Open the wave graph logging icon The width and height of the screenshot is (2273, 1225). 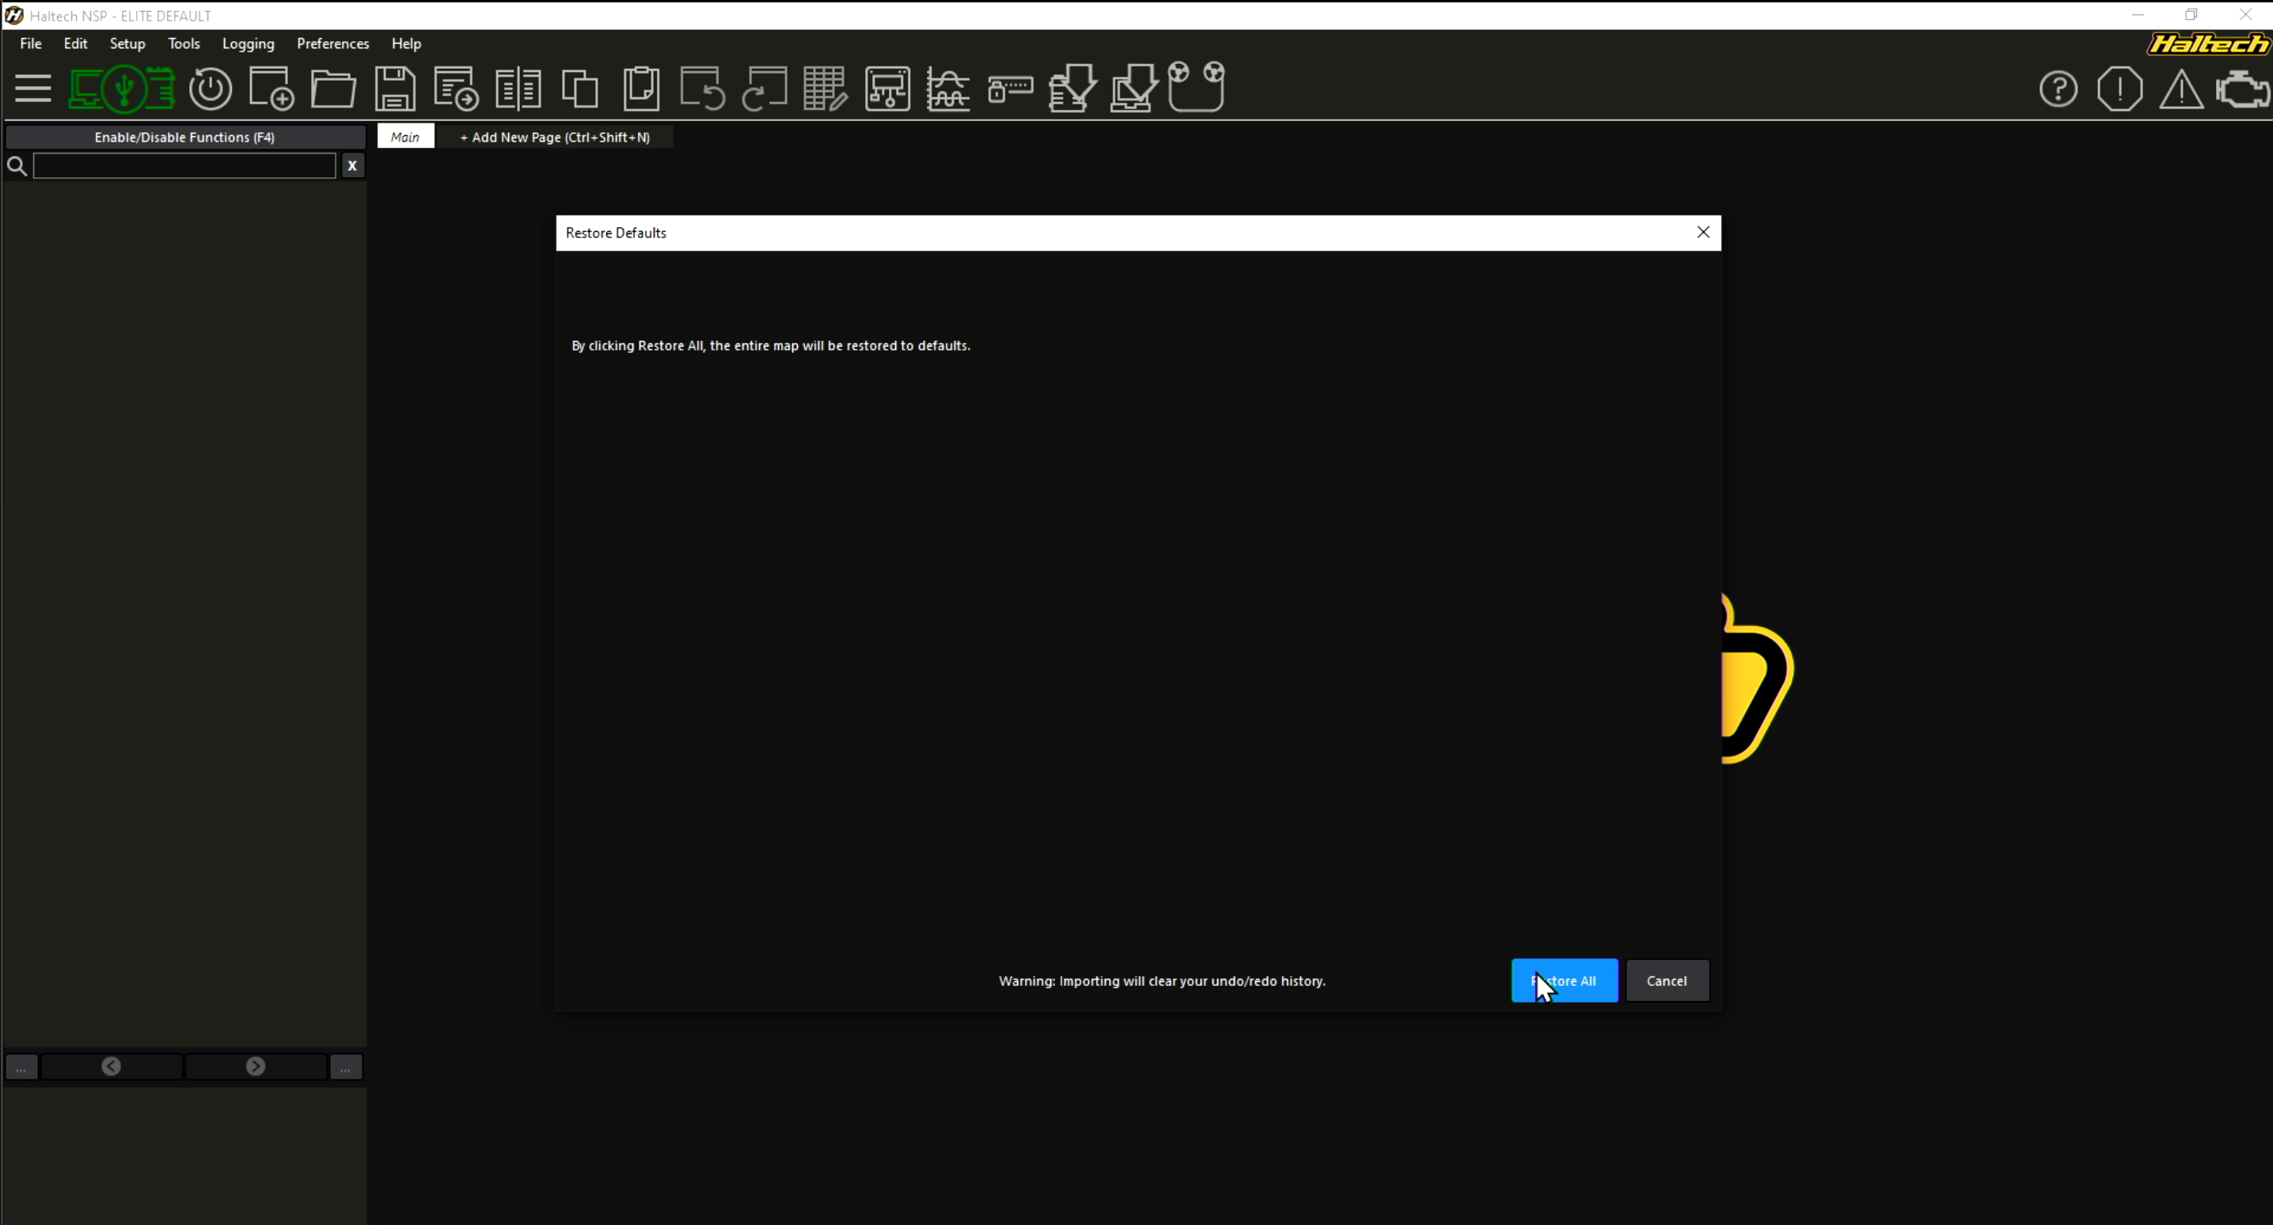tap(949, 89)
